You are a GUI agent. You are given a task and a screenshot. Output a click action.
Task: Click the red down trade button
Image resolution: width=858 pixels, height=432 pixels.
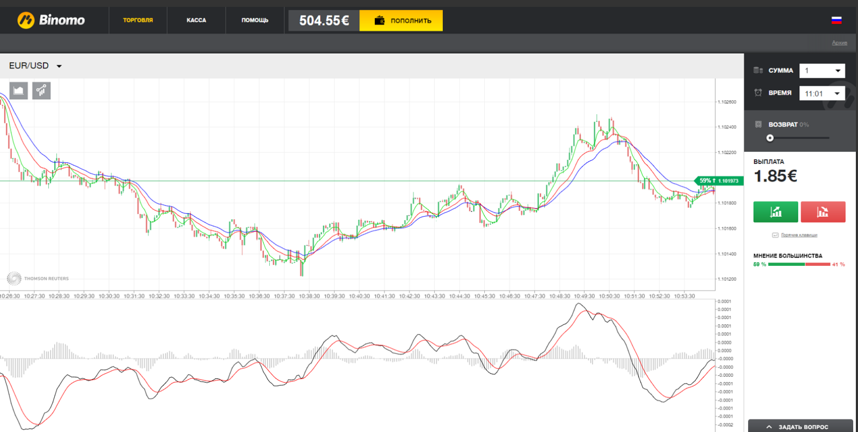point(823,212)
